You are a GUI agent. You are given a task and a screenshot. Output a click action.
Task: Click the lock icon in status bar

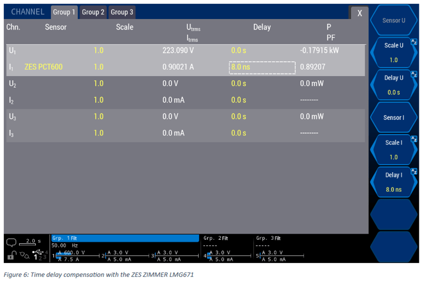click(x=11, y=256)
